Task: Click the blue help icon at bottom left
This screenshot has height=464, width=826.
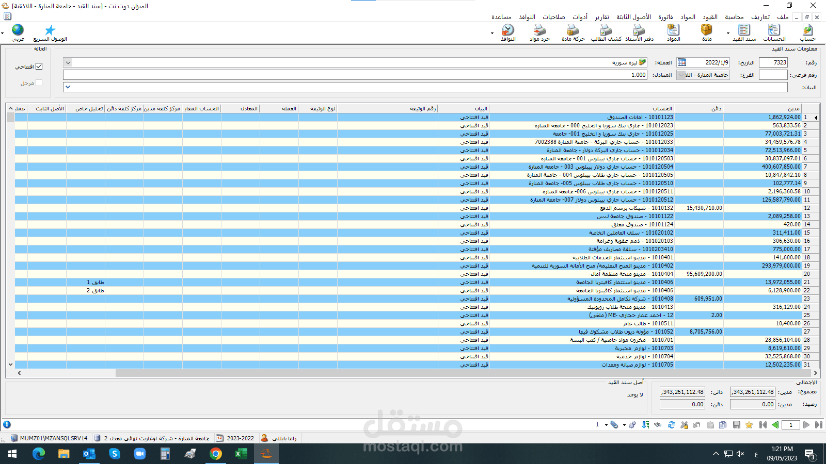Action: pos(7,425)
